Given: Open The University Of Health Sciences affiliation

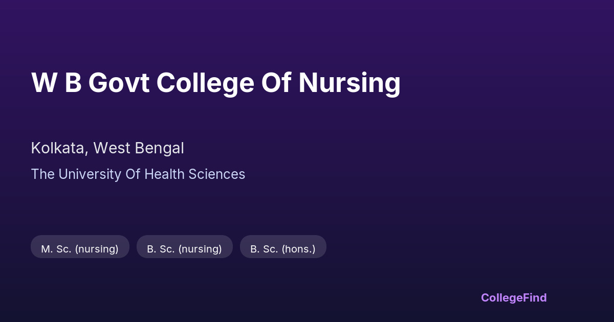Looking at the screenshot, I should (138, 174).
